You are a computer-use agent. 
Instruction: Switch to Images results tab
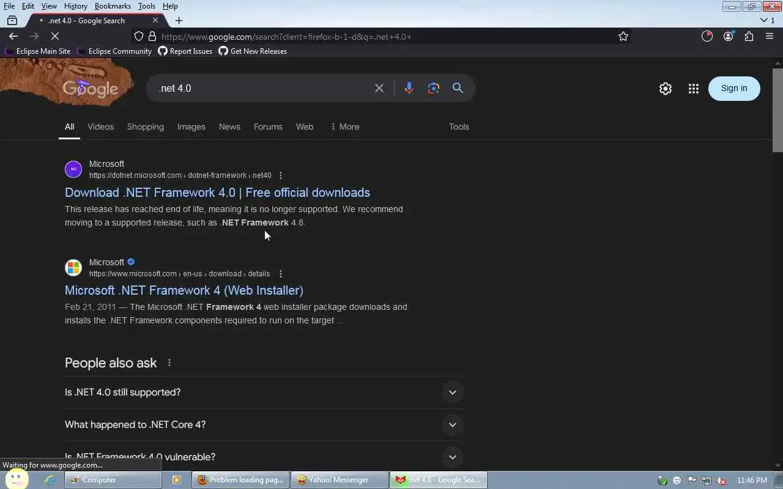click(x=191, y=127)
